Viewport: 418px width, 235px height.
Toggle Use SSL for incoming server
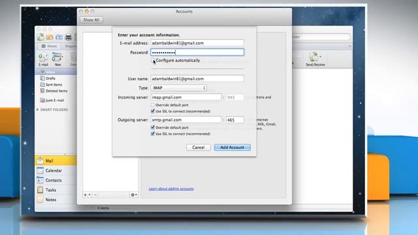pos(152,111)
